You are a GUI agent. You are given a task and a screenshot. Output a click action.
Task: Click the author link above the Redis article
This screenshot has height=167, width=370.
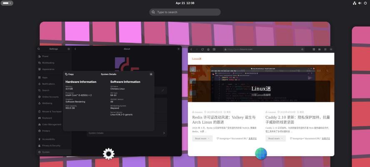tap(198, 112)
